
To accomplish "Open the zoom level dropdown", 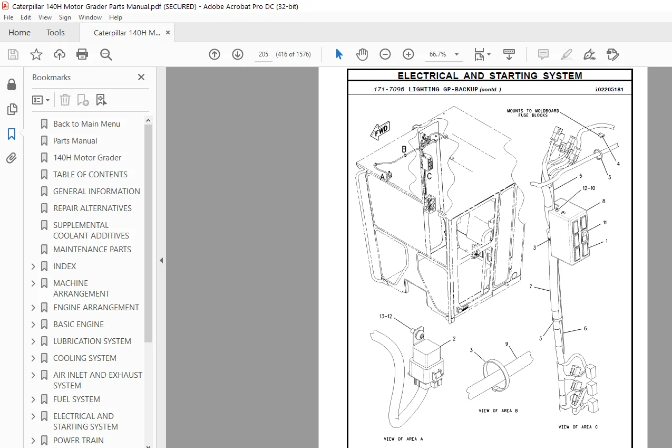I will coord(456,54).
